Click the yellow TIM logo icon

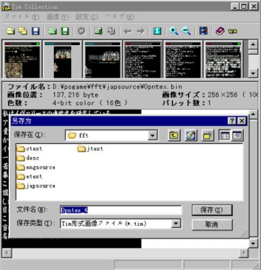click(233, 32)
